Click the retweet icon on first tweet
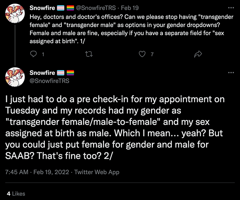The image size is (240, 200). tap(89, 54)
